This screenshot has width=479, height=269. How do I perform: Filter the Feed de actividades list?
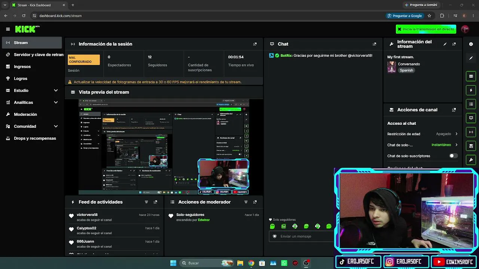click(x=146, y=202)
